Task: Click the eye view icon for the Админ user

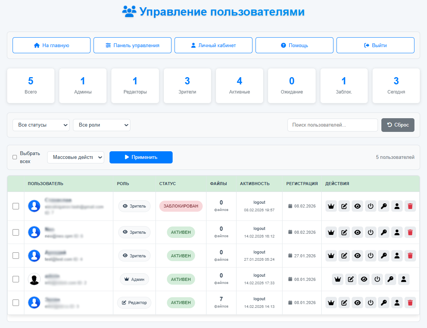Action: [x=364, y=279]
